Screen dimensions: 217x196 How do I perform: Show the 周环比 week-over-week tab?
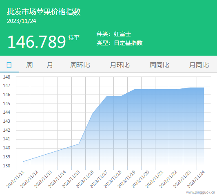(80, 65)
